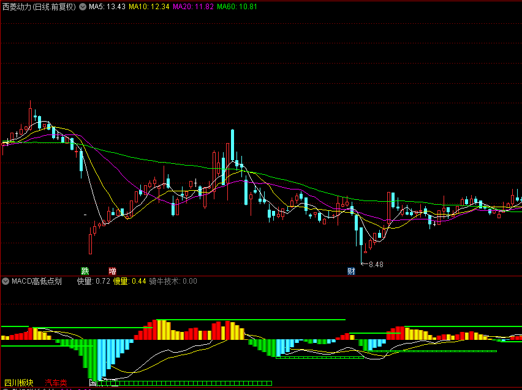Image resolution: width=522 pixels, height=390 pixels.
Task: Click the MACD高低点划 indicator name
Action: point(37,281)
